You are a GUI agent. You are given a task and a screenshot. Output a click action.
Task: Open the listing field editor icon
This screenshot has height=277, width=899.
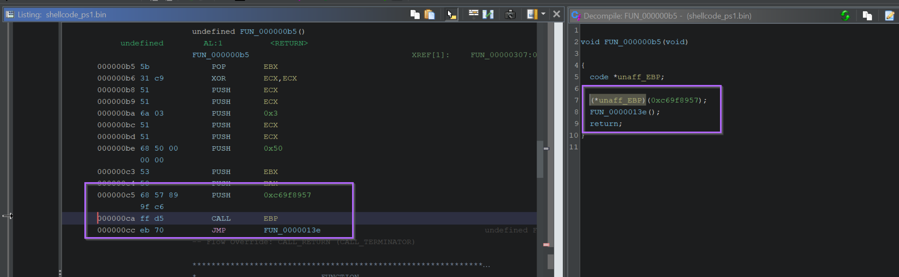point(473,15)
